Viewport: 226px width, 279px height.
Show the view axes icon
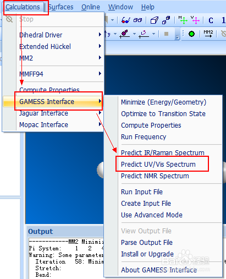click(195, 20)
